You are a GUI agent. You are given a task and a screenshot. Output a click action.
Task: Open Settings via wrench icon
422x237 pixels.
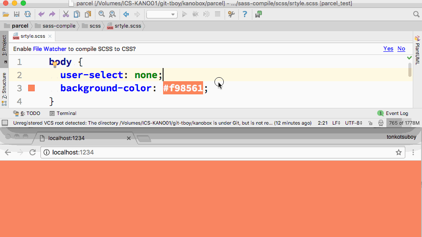(x=231, y=14)
